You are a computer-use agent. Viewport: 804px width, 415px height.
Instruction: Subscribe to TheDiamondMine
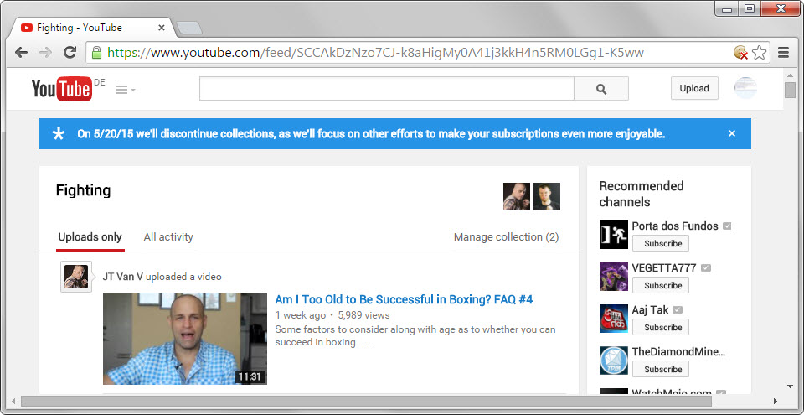click(661, 369)
